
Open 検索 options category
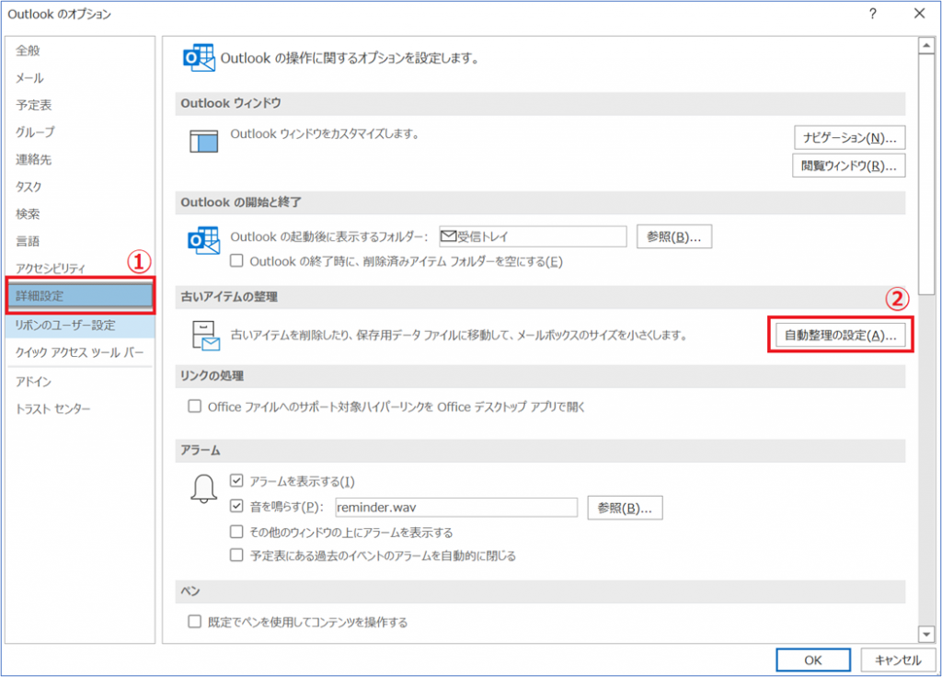[79, 213]
